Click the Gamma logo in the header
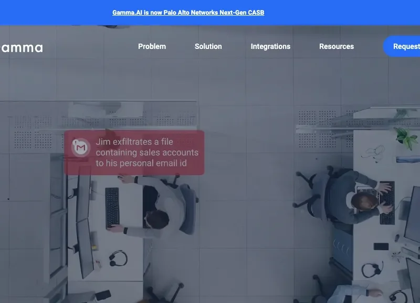Image resolution: width=420 pixels, height=303 pixels. (21, 48)
